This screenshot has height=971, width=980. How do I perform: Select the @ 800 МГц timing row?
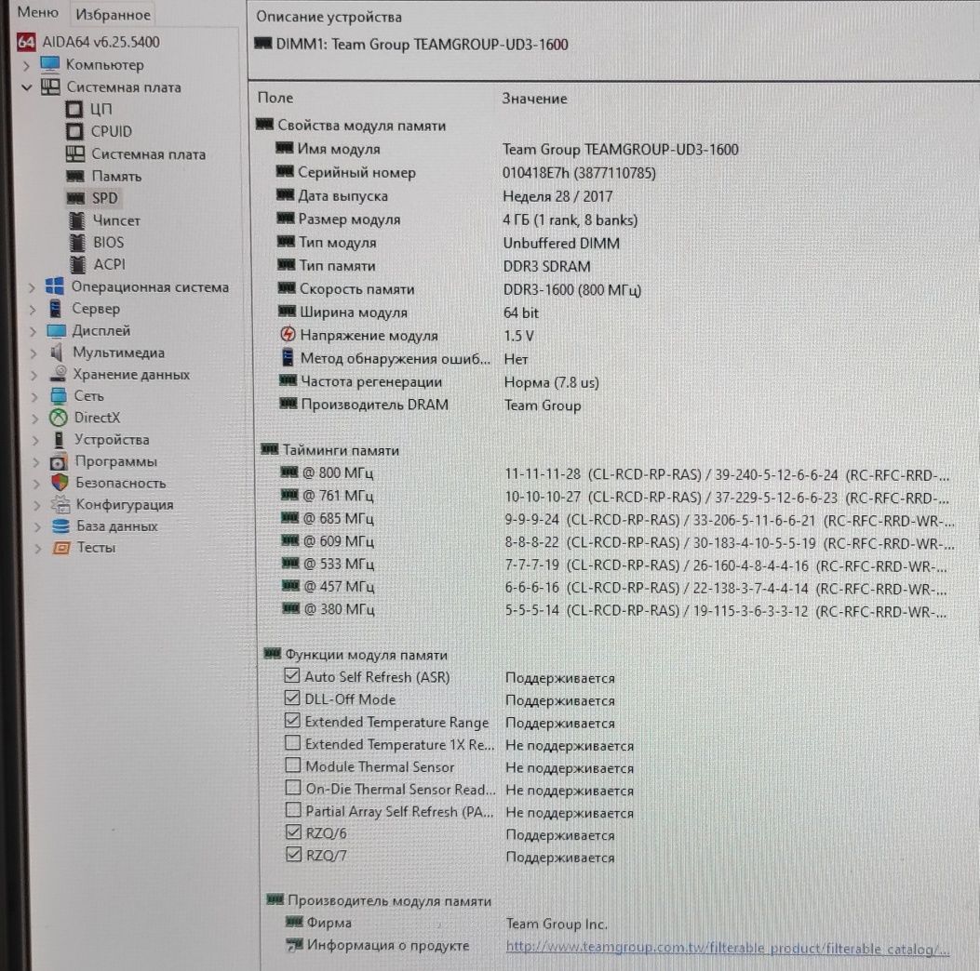coord(615,473)
